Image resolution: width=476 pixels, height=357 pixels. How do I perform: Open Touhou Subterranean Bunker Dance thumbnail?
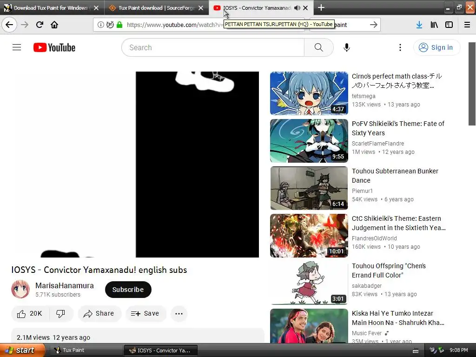click(x=309, y=188)
